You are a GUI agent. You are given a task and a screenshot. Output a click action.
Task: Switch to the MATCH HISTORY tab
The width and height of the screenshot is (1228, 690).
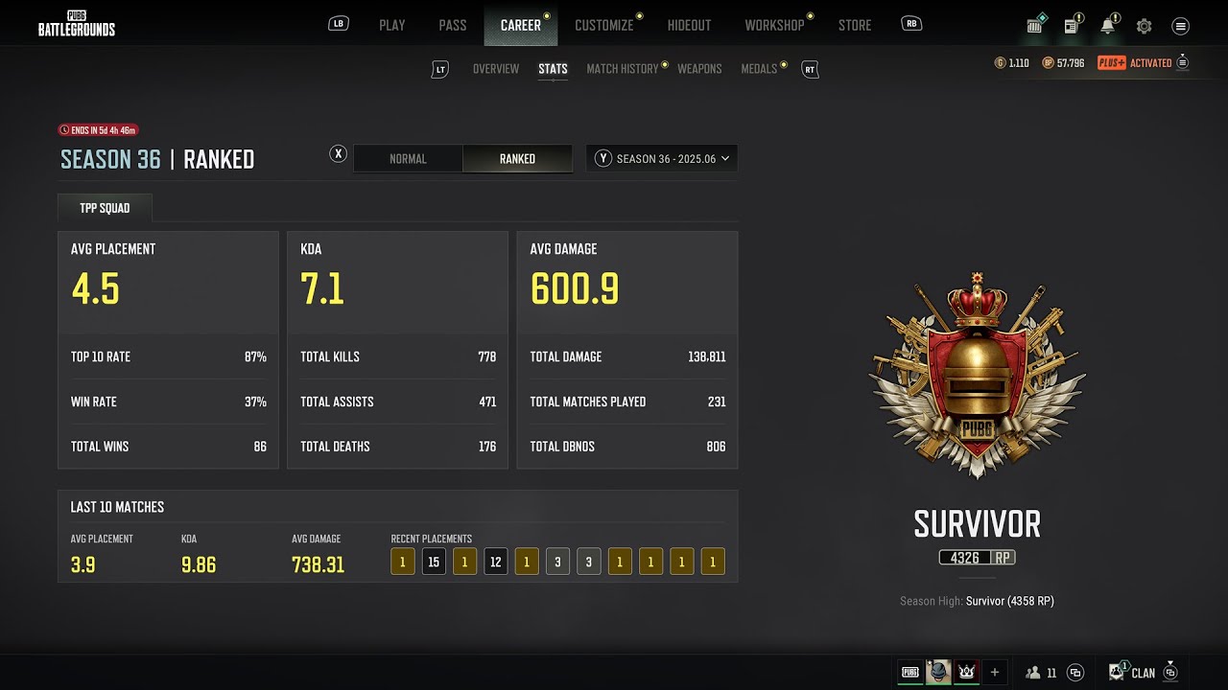click(x=623, y=69)
